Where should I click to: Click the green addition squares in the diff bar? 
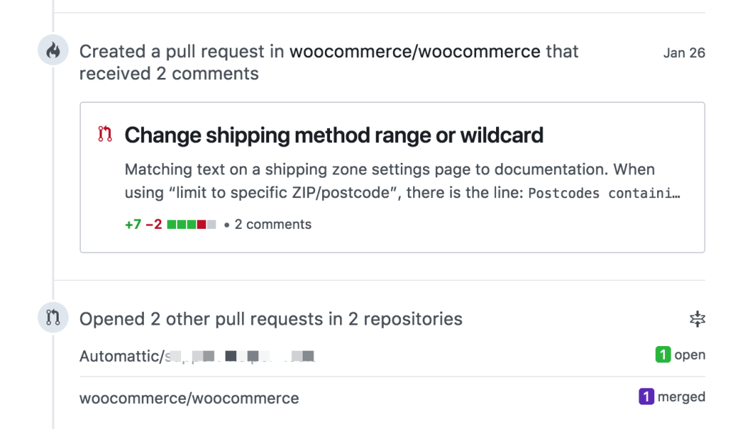[x=182, y=224]
